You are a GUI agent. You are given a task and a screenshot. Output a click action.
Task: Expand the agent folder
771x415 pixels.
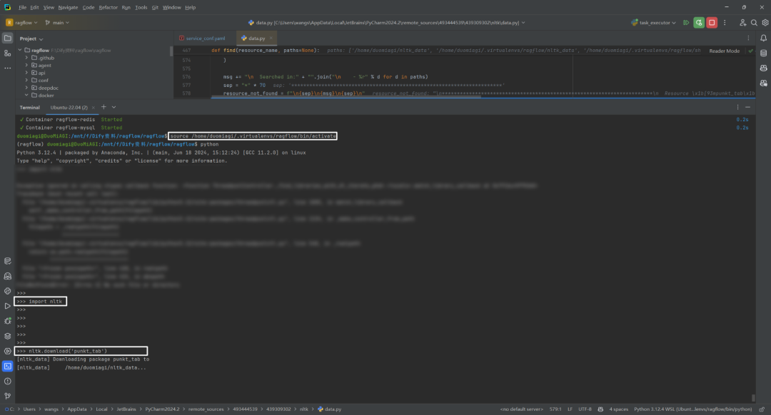(x=26, y=65)
